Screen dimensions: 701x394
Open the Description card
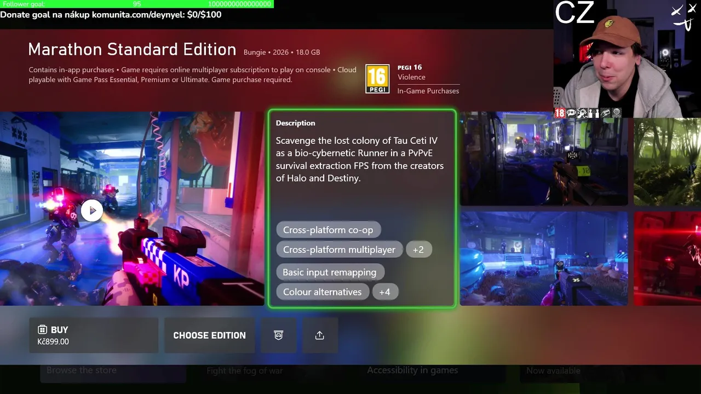(x=362, y=208)
